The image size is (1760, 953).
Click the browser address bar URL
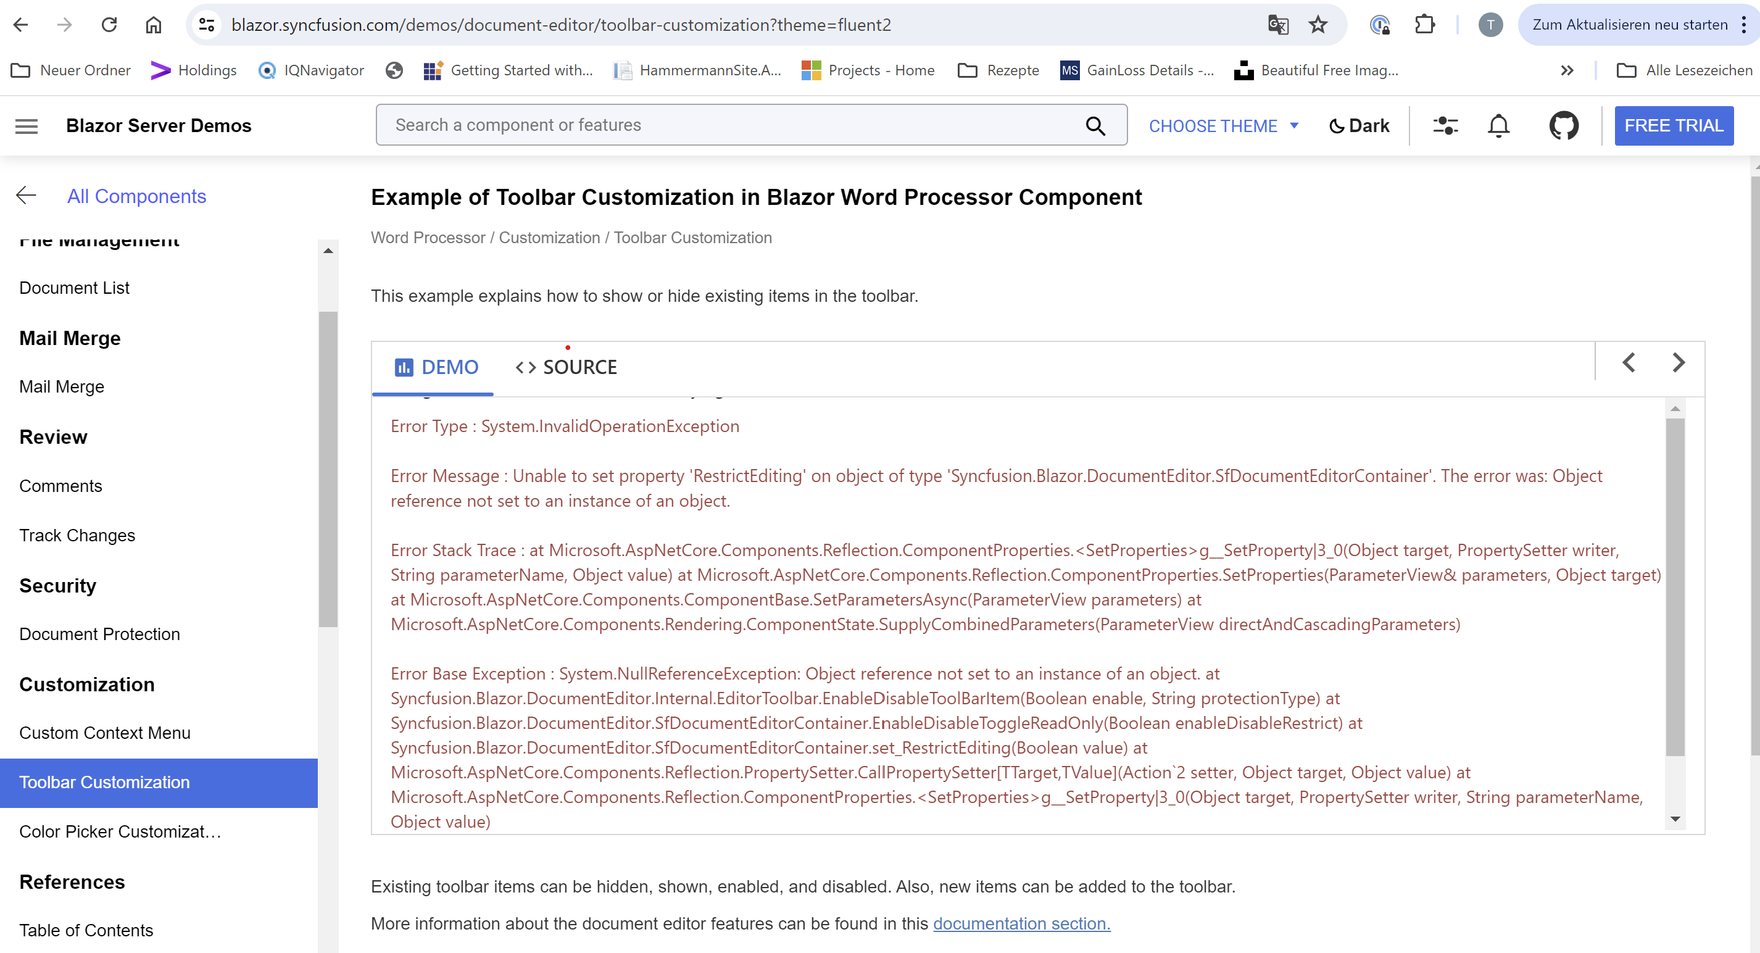coord(561,25)
